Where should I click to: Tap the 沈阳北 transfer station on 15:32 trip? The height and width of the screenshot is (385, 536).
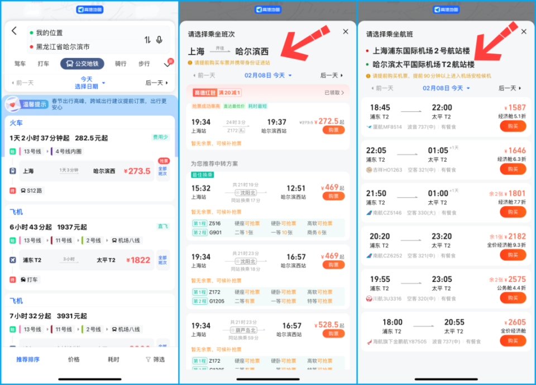click(x=246, y=193)
